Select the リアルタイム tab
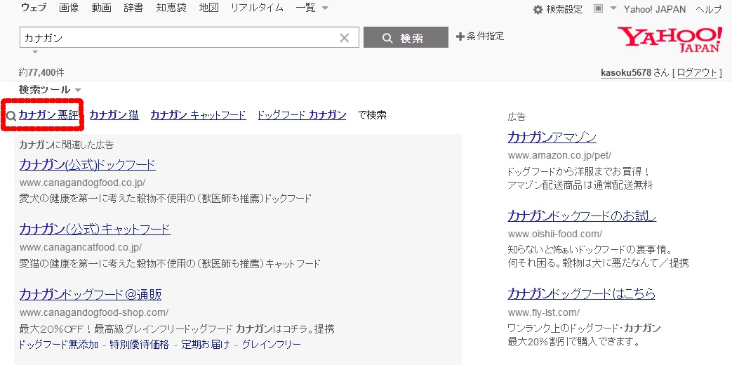 point(257,8)
